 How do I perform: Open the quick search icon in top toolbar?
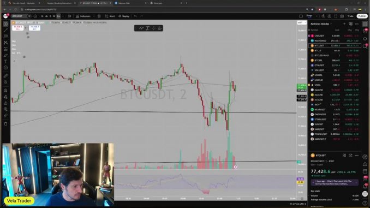pos(323,16)
